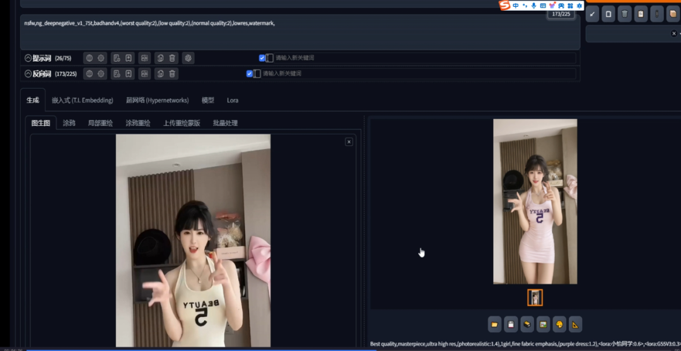Open the 超网络 (Hypernetworks) tab
The height and width of the screenshot is (351, 681).
tap(157, 100)
